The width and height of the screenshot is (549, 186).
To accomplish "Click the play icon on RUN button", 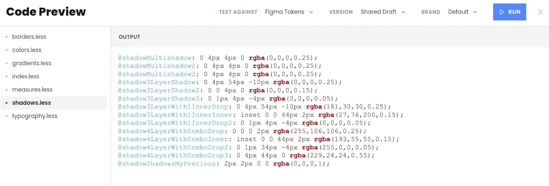I will (x=502, y=12).
